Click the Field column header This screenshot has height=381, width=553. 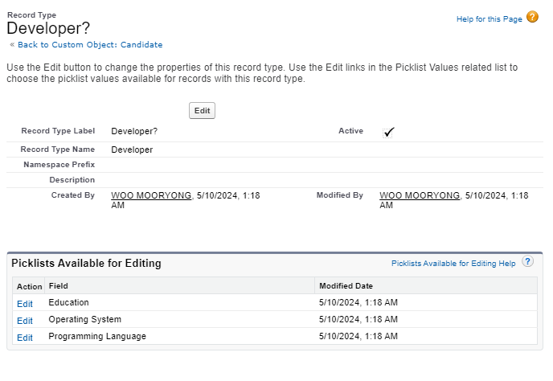click(59, 286)
